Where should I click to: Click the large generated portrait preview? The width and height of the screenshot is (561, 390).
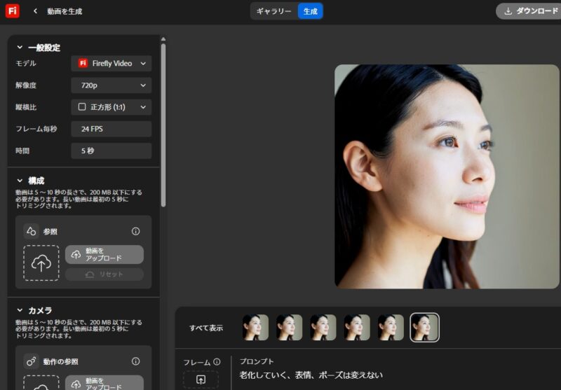[447, 176]
